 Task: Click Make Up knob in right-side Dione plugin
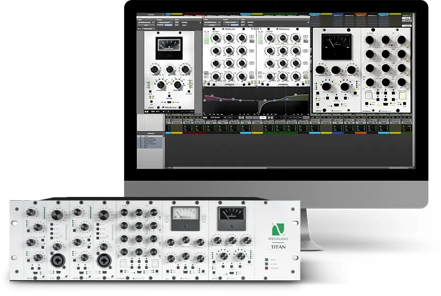tap(351, 70)
